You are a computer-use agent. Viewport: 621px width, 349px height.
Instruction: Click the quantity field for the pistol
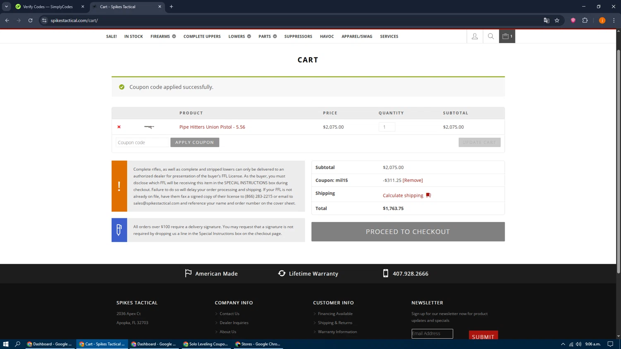387,127
